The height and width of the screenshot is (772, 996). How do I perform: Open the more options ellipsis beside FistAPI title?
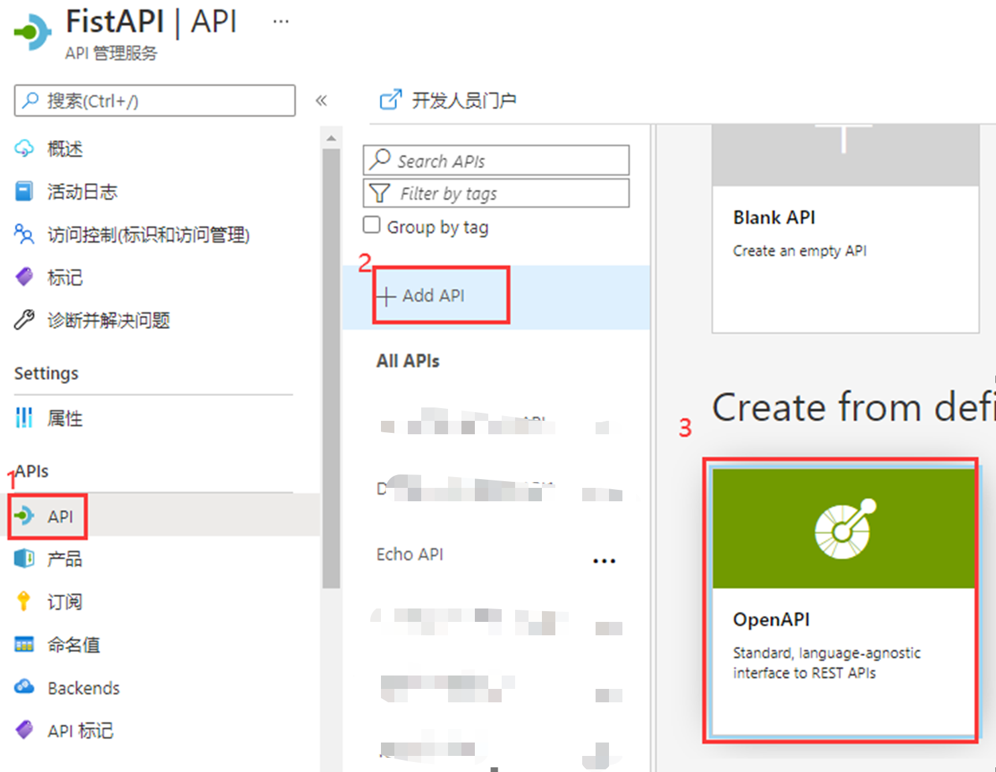coord(281,22)
